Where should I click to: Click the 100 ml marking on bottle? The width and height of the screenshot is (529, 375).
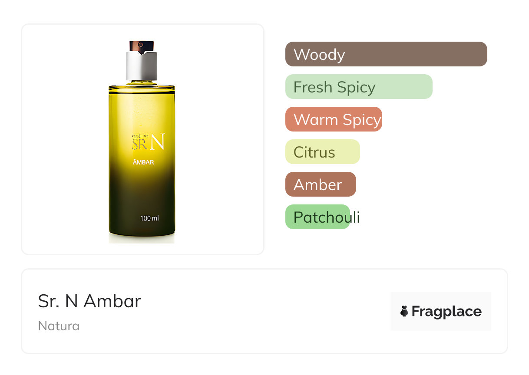pos(149,218)
